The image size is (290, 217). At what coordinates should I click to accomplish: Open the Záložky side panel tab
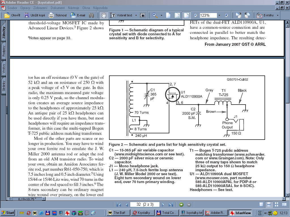pos(4,32)
